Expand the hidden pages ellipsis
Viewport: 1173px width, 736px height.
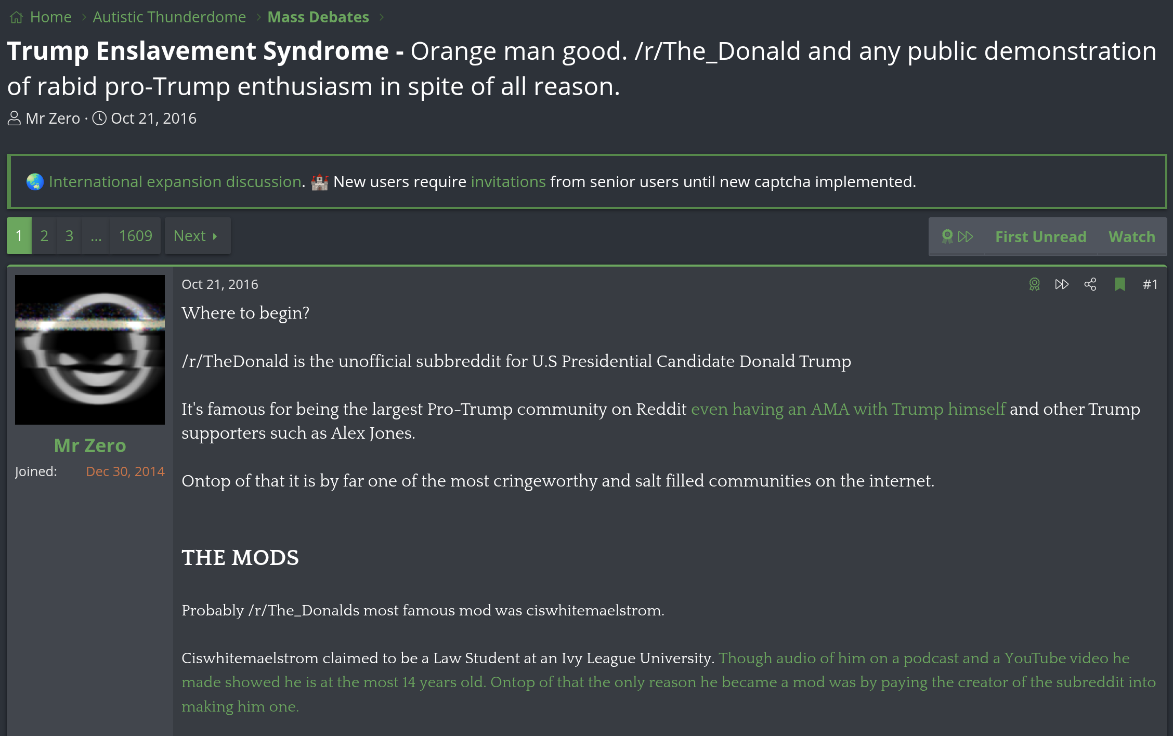(x=96, y=236)
